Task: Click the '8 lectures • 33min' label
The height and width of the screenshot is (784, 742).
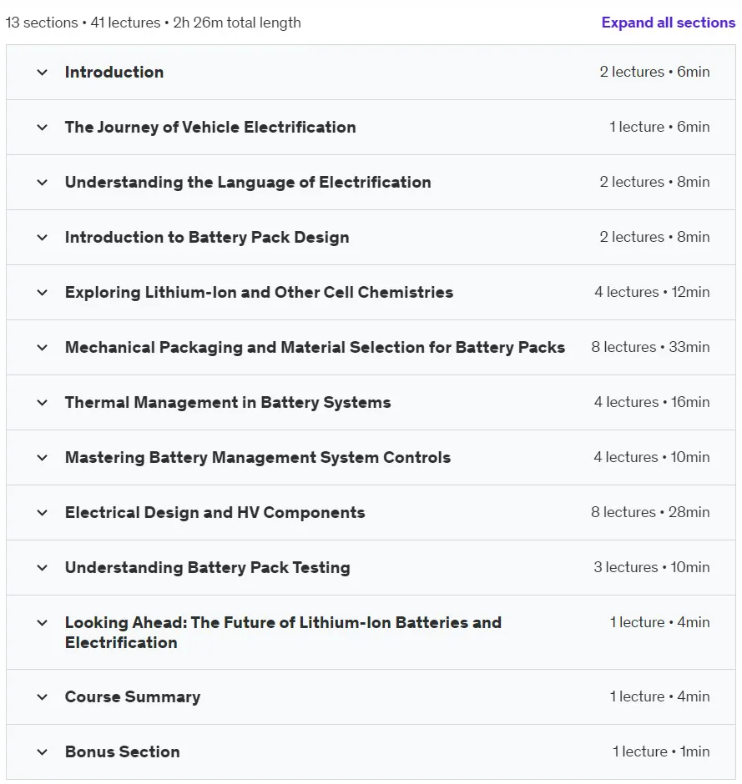Action: (650, 347)
